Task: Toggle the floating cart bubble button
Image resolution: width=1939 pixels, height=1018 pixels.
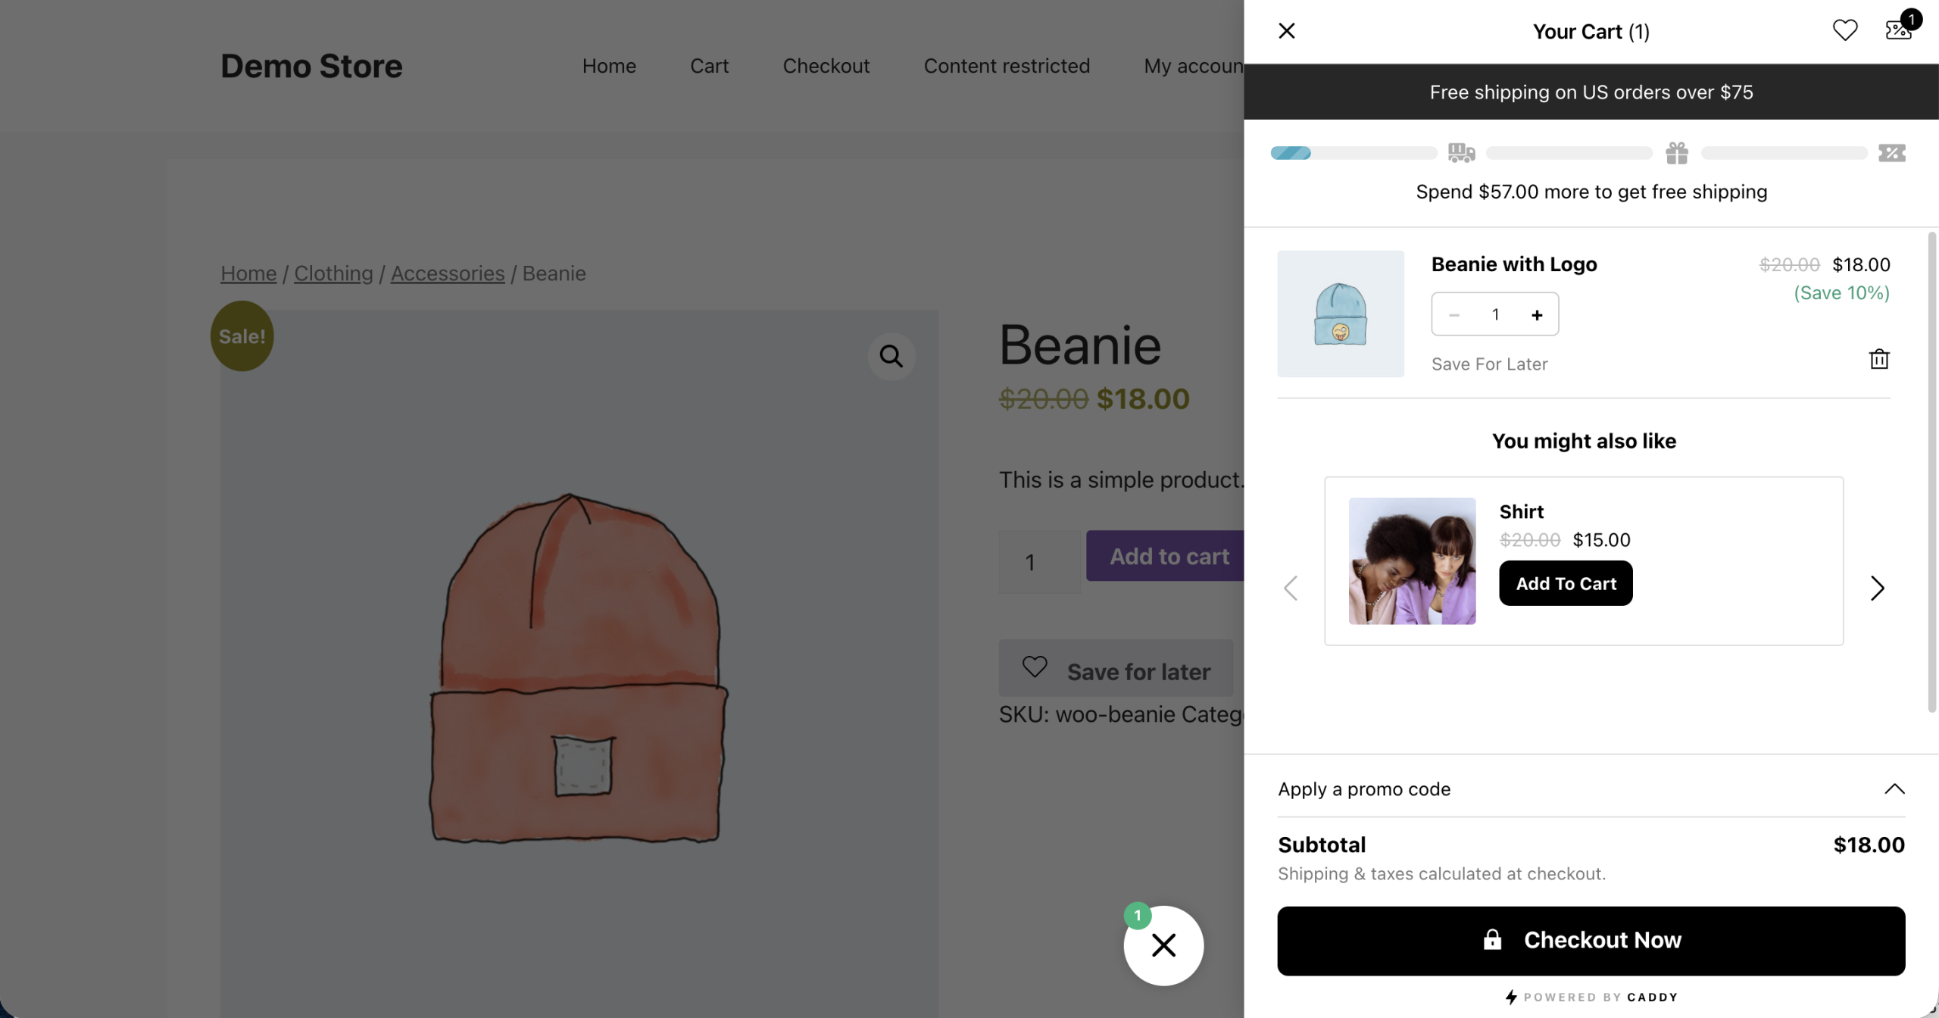Action: pos(1163,945)
